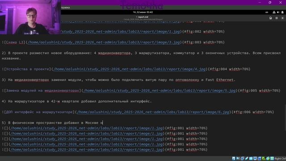
Task: Switch the 'en' keyboard layout indicator
Action: (x=267, y=12)
